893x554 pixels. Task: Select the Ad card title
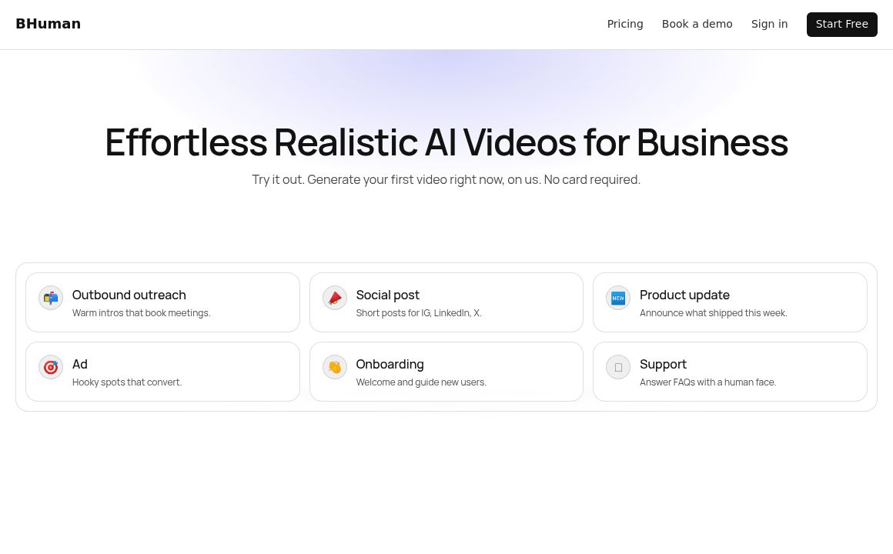point(80,364)
